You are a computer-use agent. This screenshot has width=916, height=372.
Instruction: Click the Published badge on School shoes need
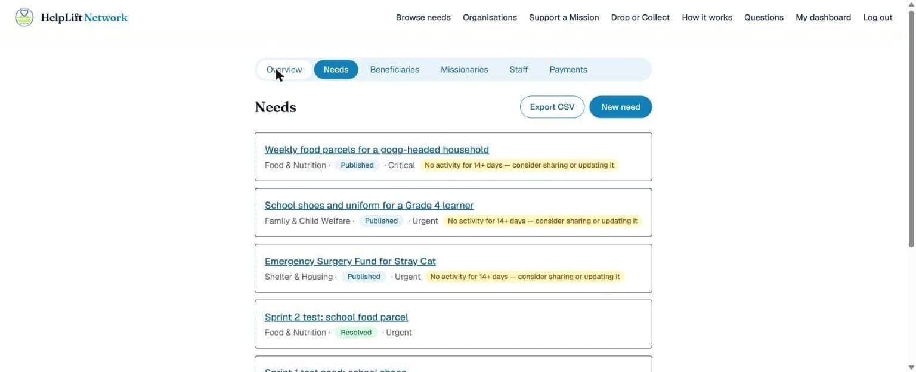(x=381, y=221)
